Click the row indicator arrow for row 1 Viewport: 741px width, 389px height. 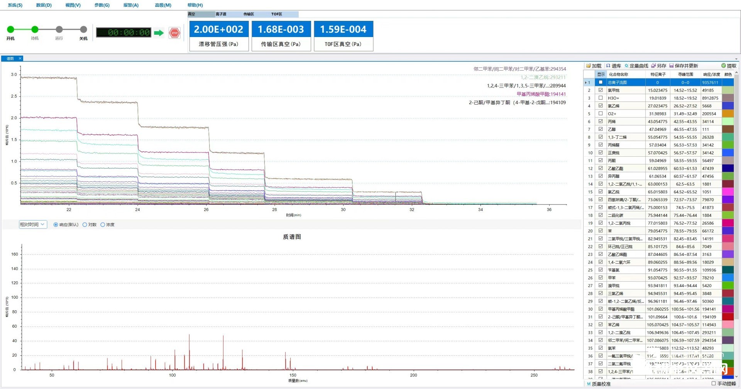click(586, 83)
